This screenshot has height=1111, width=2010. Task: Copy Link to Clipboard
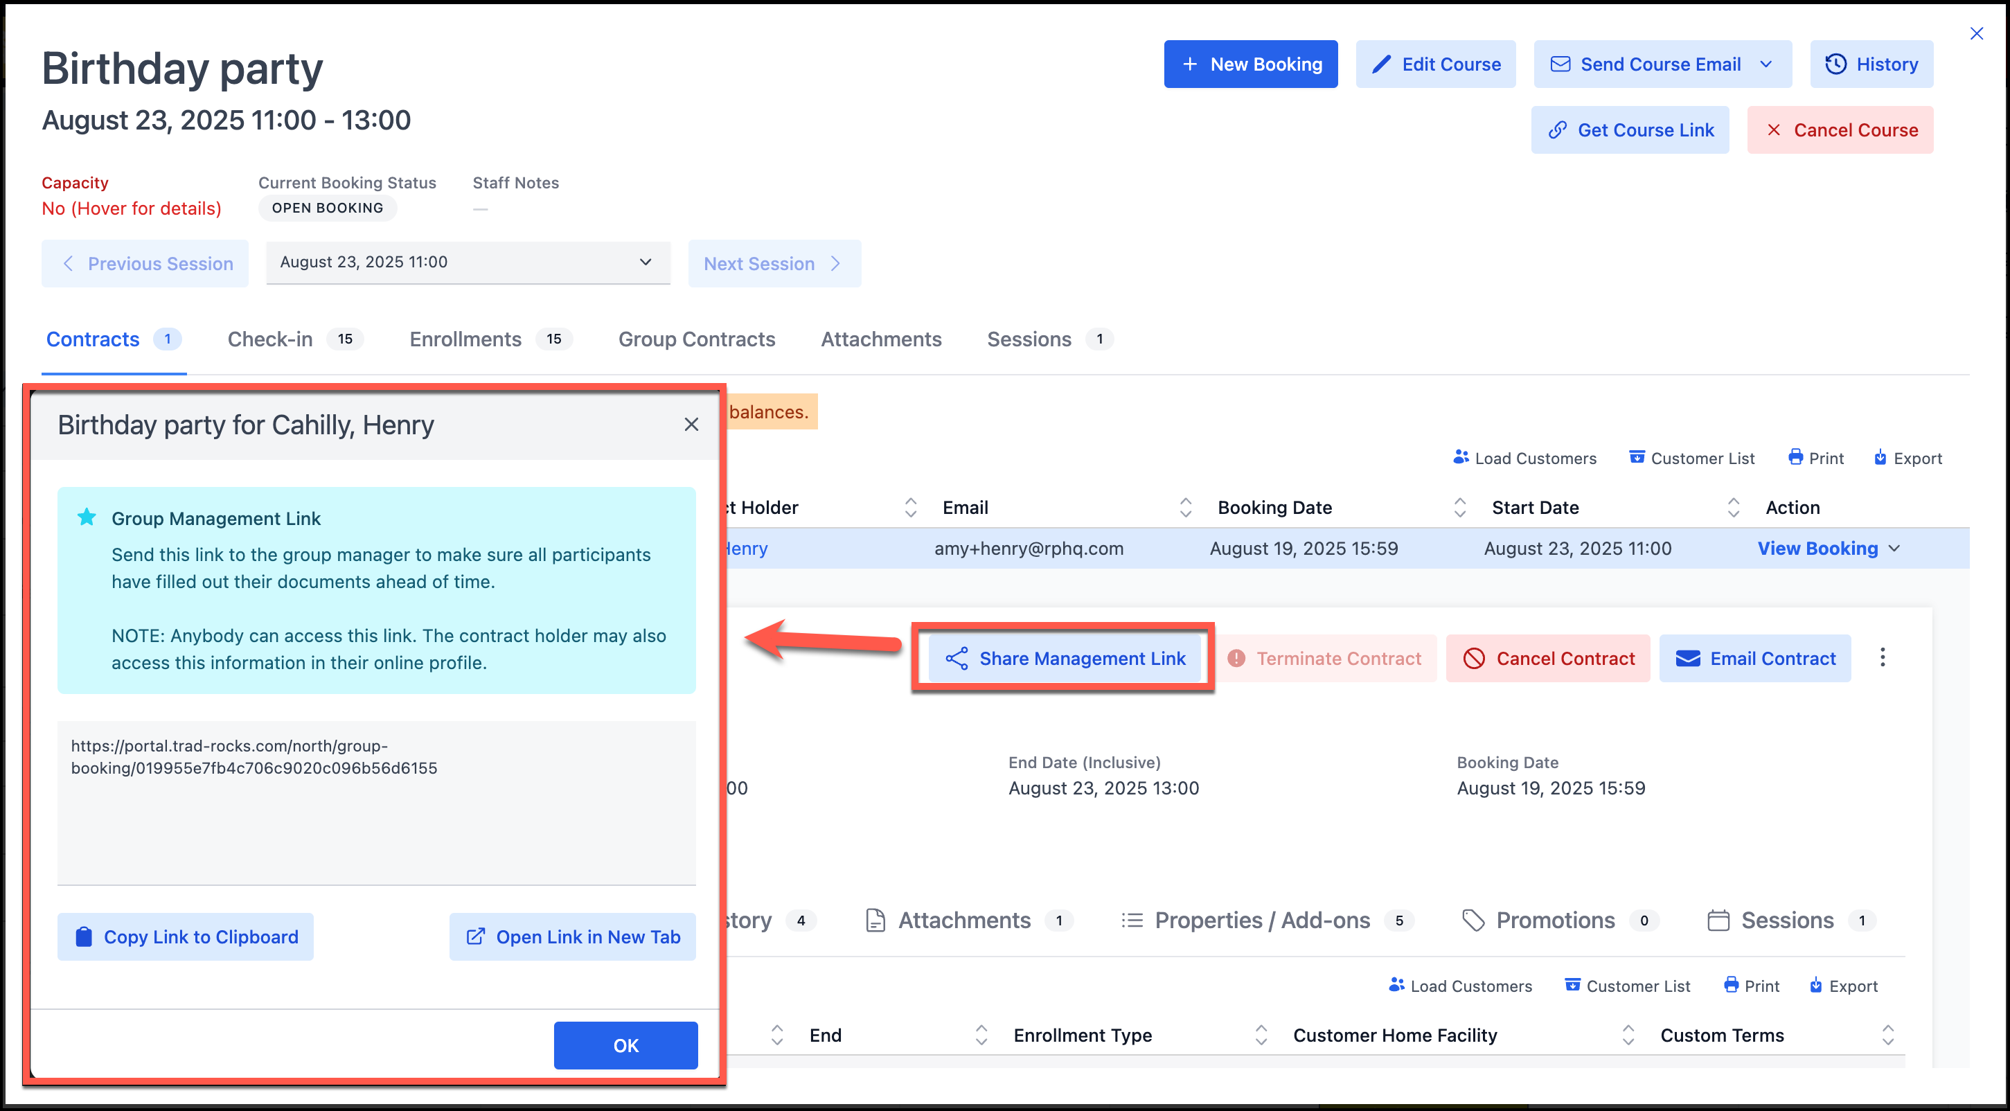(185, 936)
